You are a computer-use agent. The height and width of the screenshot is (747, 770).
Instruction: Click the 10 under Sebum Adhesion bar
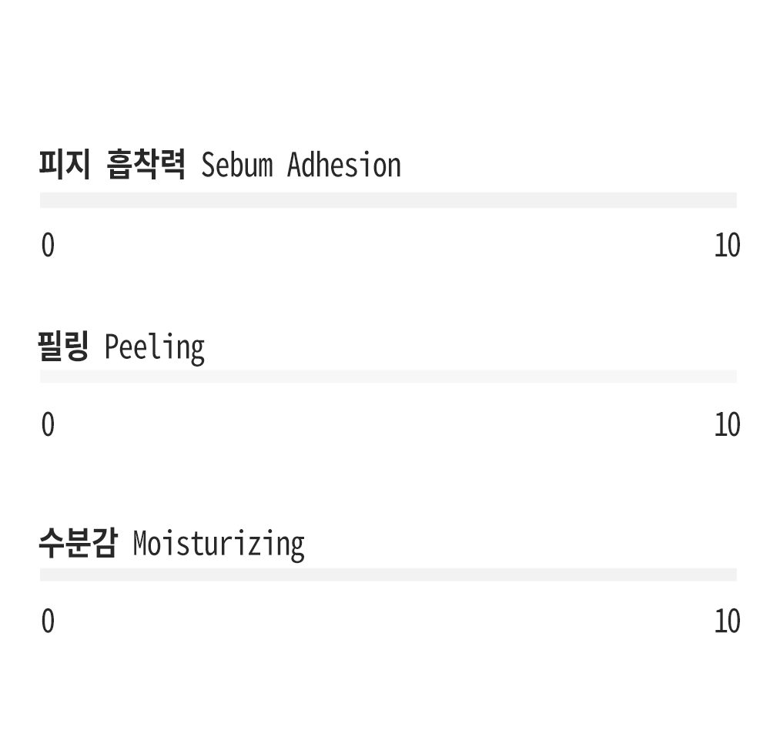[727, 245]
